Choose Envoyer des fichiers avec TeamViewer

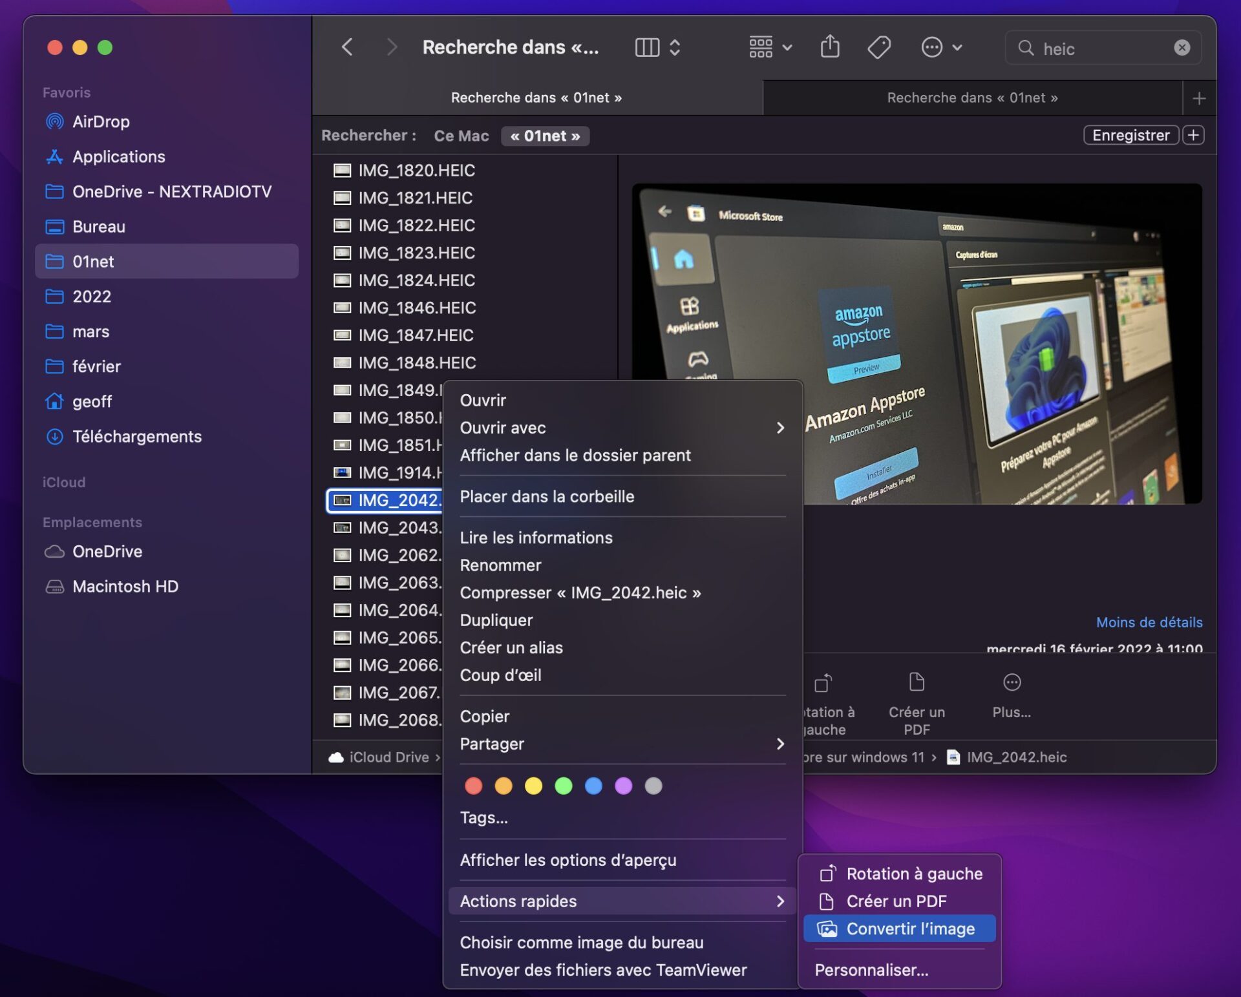pyautogui.click(x=622, y=970)
